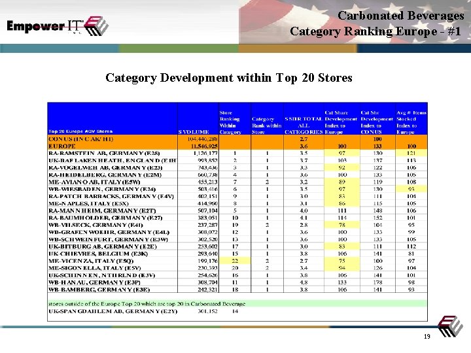Select Vogelweh volume 743,436
The image size is (471, 353).
[208, 168]
